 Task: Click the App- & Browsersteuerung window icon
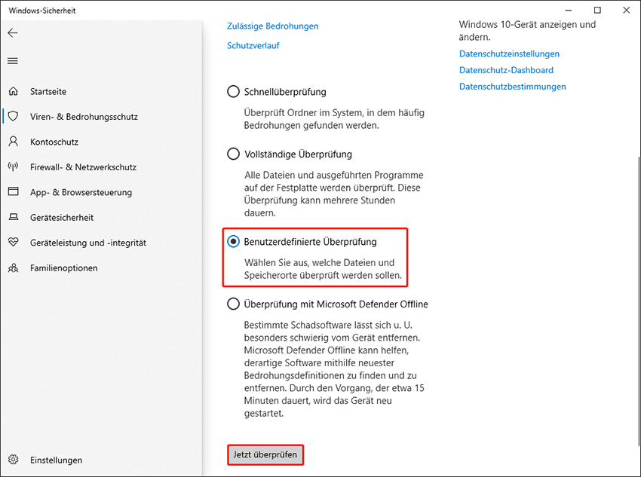click(x=13, y=192)
